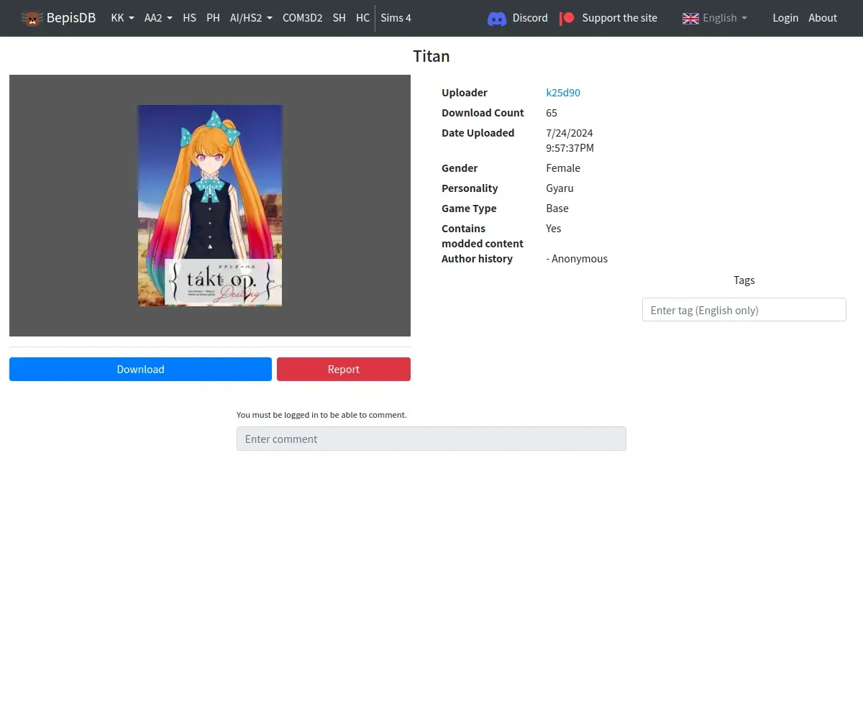Click the Login link
Image resolution: width=863 pixels, height=719 pixels.
[x=785, y=18]
